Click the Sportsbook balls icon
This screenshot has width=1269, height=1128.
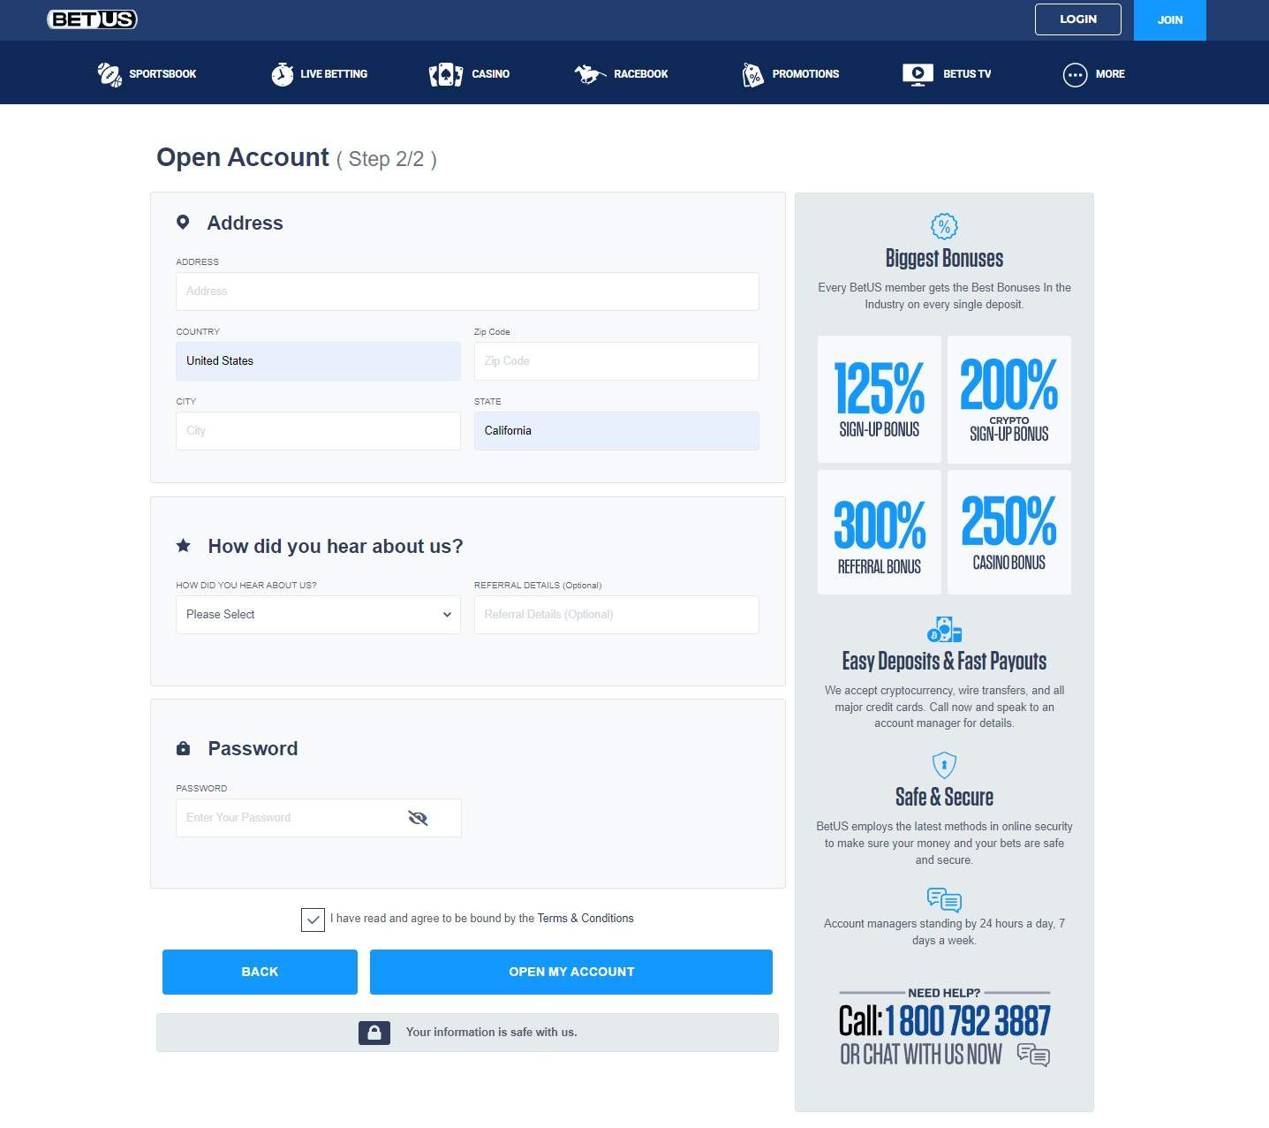110,74
